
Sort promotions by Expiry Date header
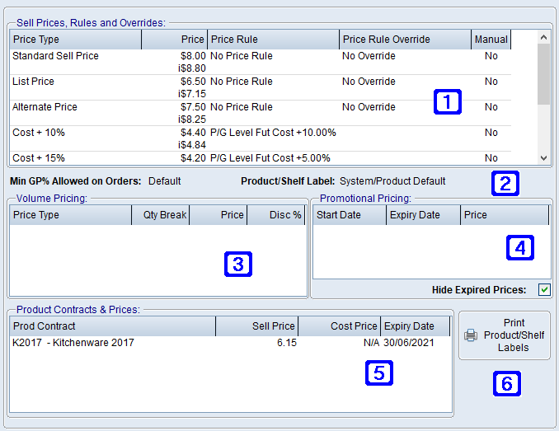click(x=422, y=215)
